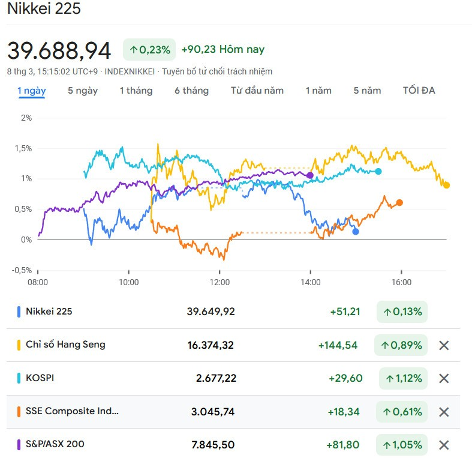Click the +81,80 change value
The height and width of the screenshot is (458, 472).
(343, 445)
